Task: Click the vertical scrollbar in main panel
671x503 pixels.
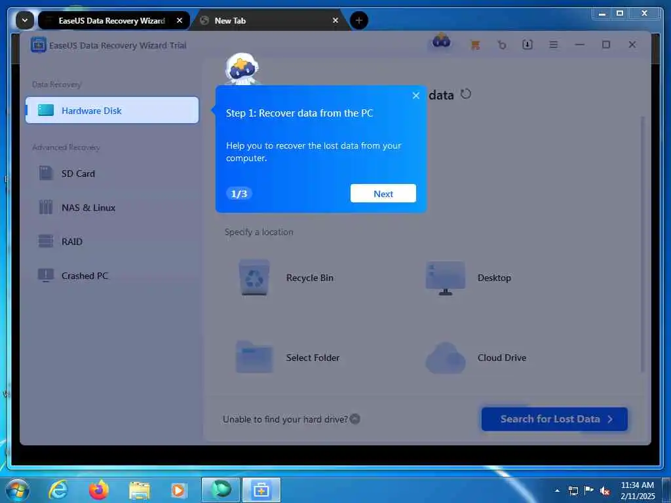Action: click(642, 244)
